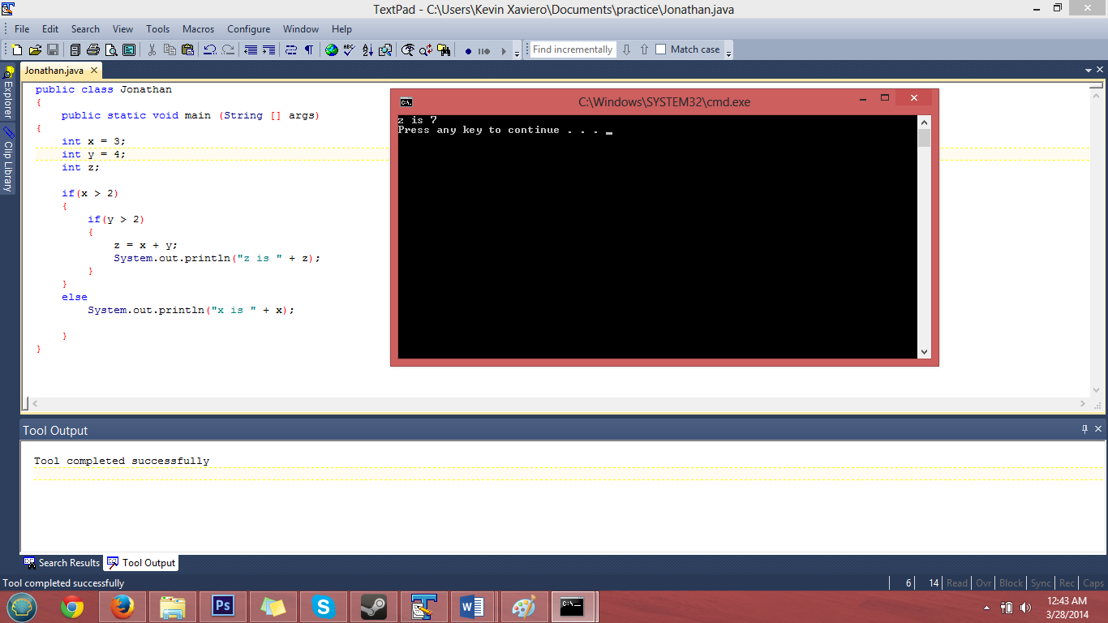This screenshot has width=1108, height=623.
Task: Enable the Match case checkbox
Action: [660, 49]
